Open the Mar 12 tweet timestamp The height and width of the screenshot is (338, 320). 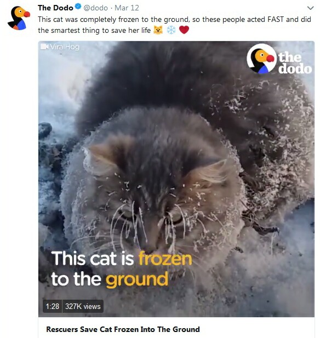127,8
